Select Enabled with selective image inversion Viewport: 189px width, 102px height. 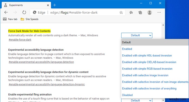[x=155, y=75]
